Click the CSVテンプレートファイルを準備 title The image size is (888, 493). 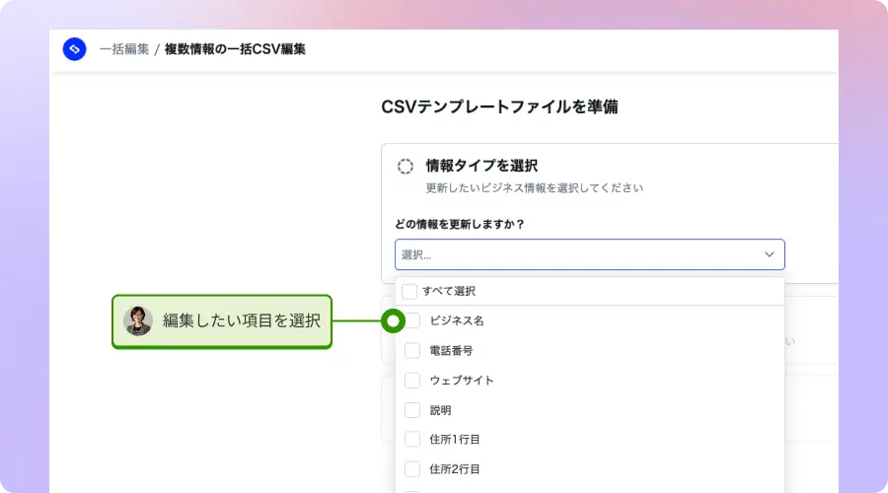(x=499, y=106)
